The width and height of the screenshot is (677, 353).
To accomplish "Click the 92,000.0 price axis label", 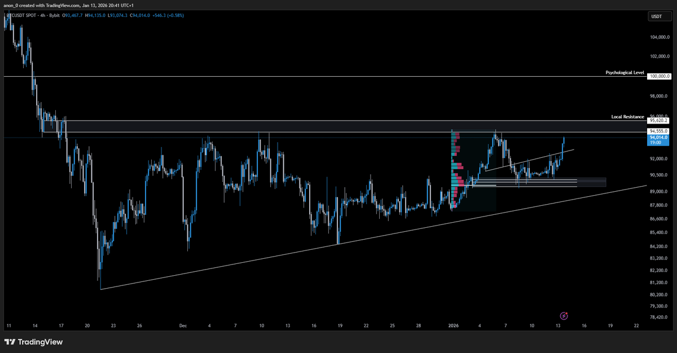I will pos(659,160).
